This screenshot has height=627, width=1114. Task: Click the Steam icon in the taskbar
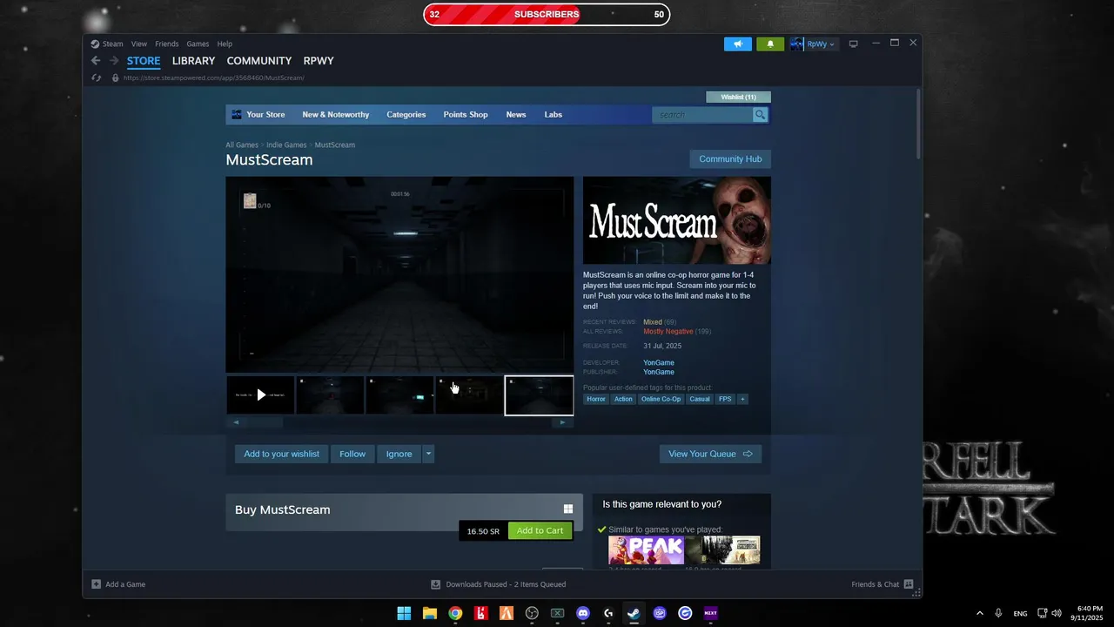point(634,613)
